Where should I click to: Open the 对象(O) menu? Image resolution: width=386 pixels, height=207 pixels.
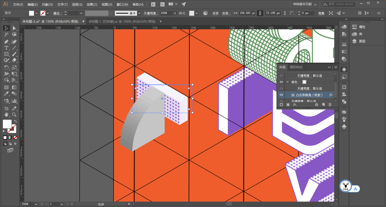click(x=47, y=4)
